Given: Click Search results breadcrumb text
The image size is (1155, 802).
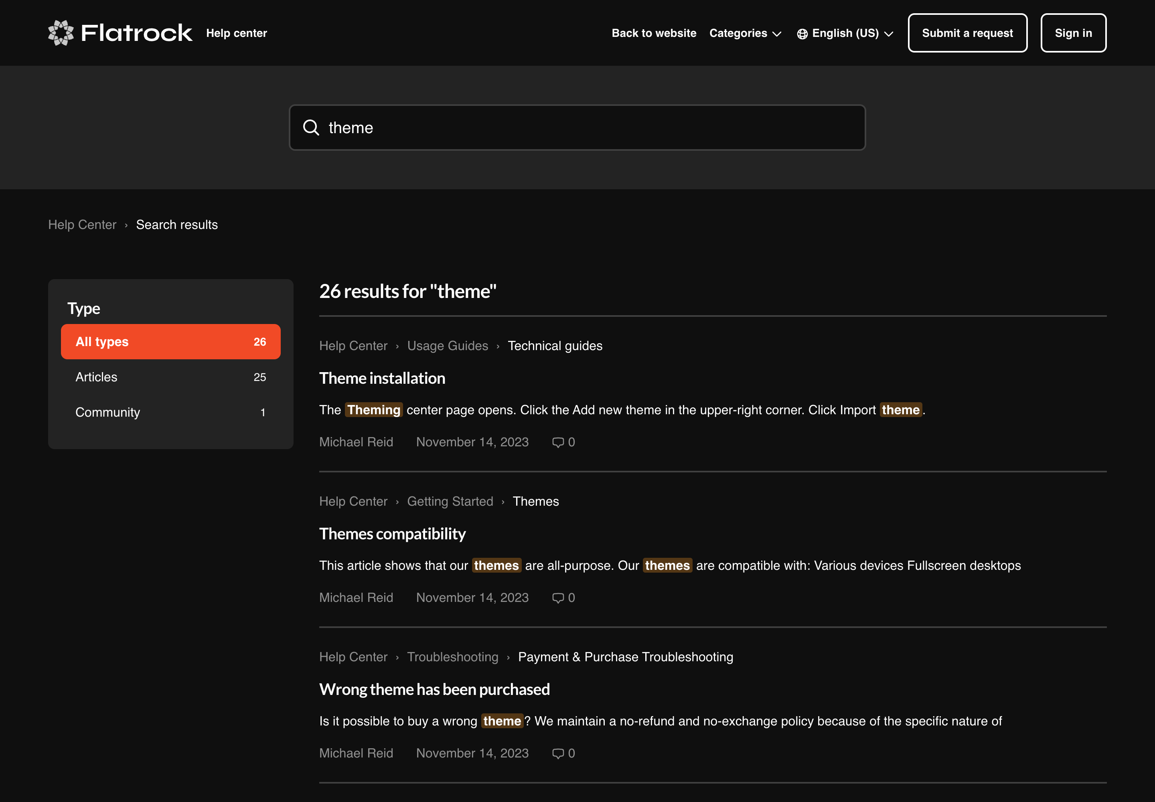Looking at the screenshot, I should pos(177,225).
